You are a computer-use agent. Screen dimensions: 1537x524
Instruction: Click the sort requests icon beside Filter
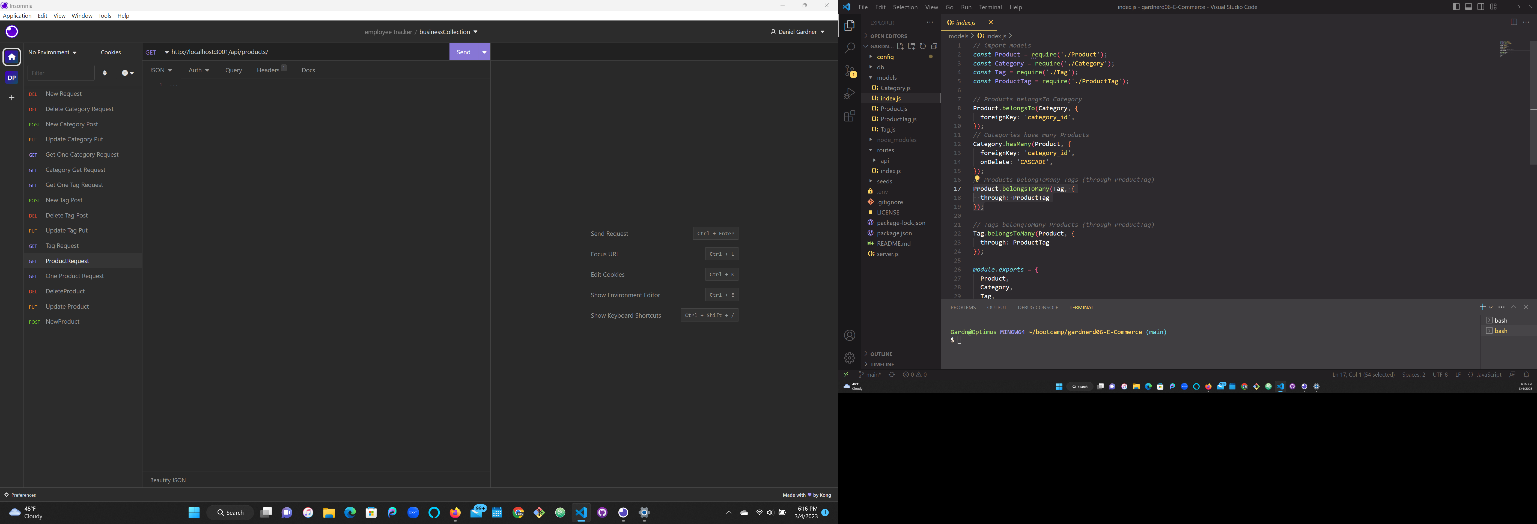tap(105, 73)
